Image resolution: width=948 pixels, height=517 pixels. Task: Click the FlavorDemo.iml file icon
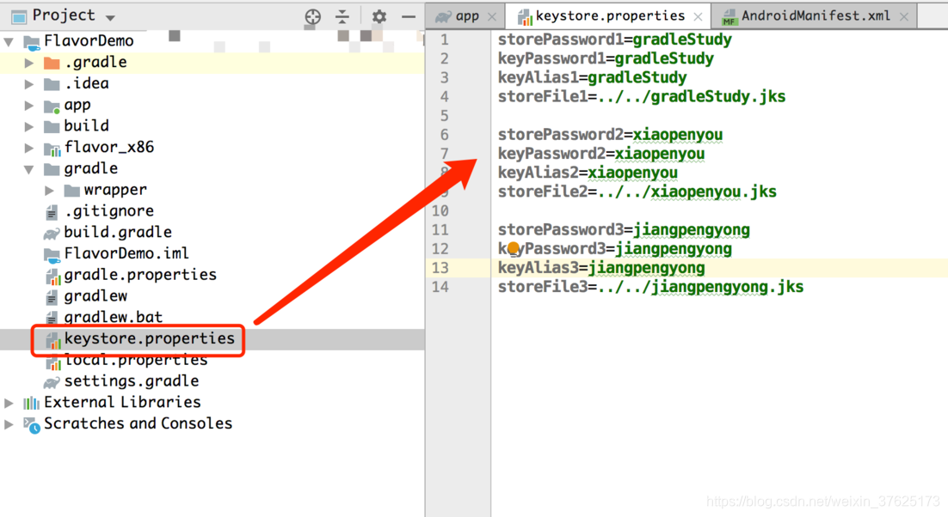pos(52,254)
